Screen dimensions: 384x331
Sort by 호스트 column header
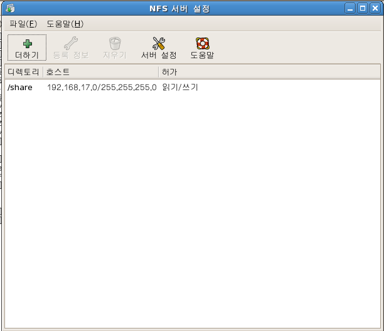tap(101, 72)
